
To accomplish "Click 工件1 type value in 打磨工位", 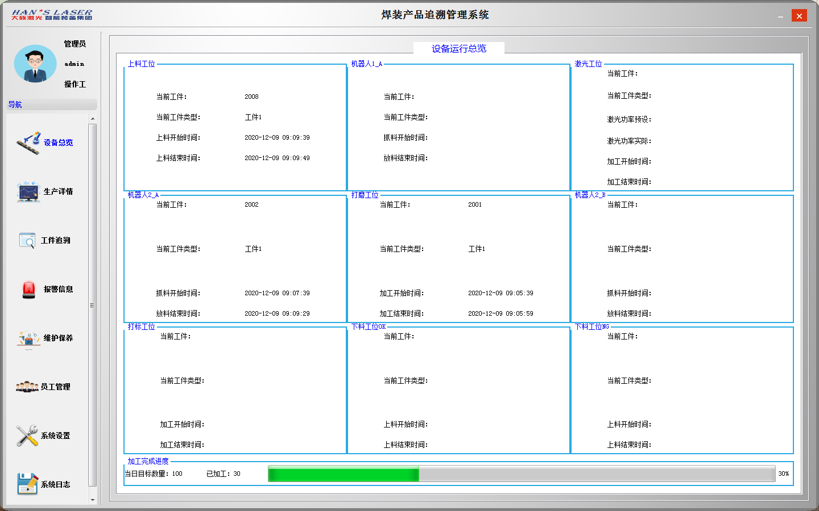I will (x=477, y=249).
